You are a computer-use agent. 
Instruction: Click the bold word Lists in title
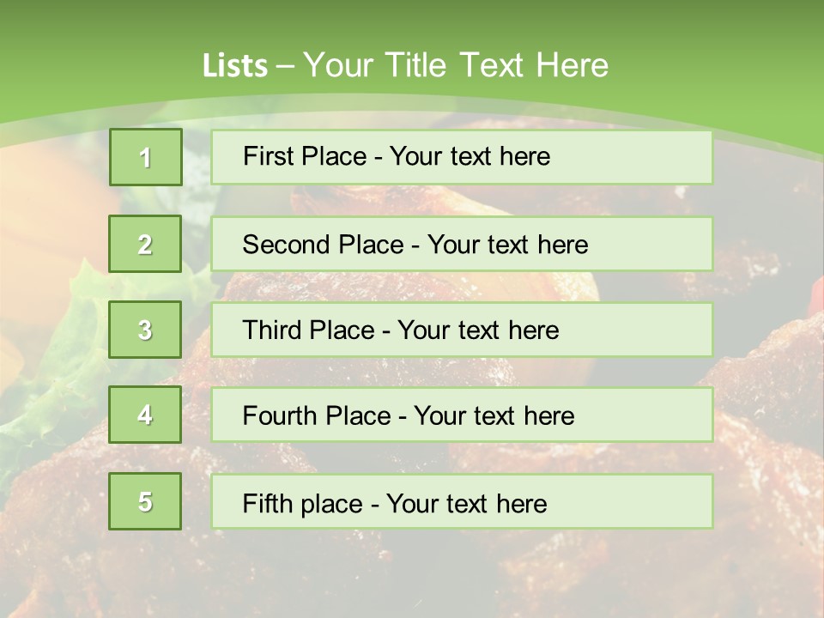click(234, 66)
